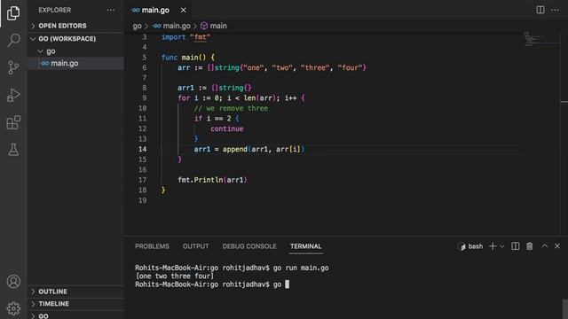Click the comment '// we remove three'
The image size is (568, 319).
231,108
